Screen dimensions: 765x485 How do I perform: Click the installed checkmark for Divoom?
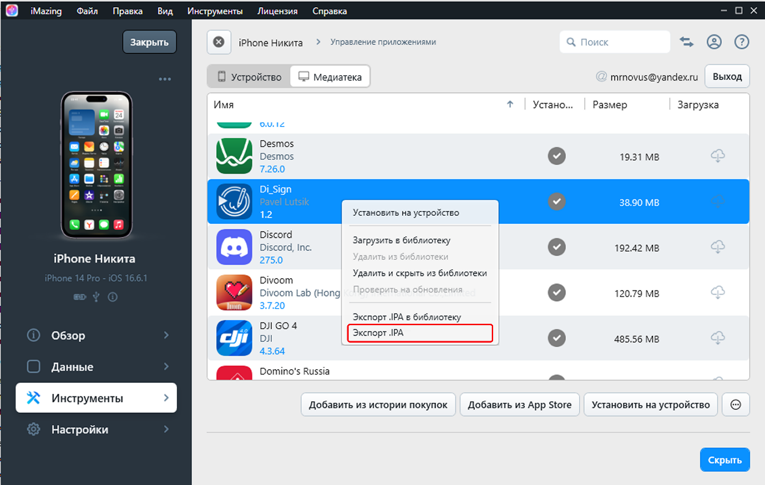[x=556, y=293]
